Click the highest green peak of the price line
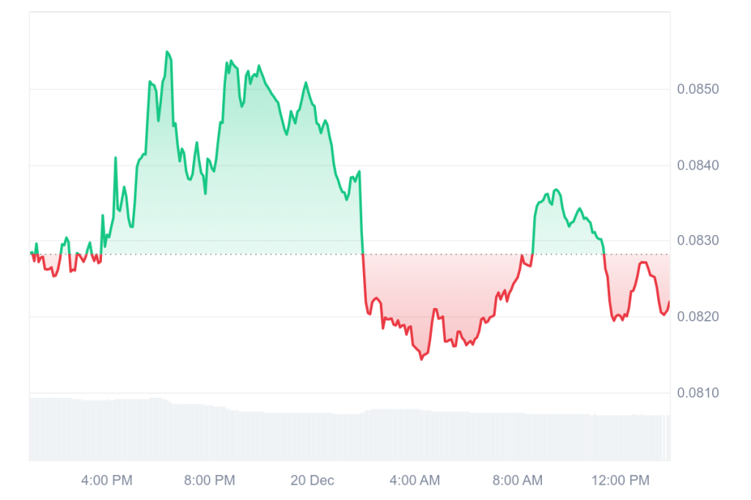Screen dimensions: 751x500 point(167,52)
